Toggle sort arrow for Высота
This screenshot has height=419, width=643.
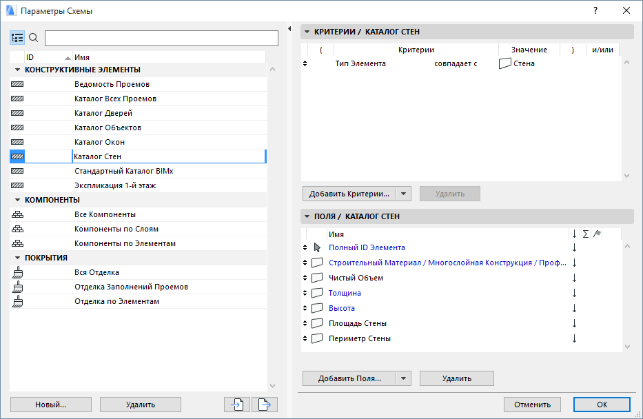(x=575, y=308)
